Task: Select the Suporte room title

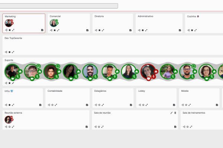Action: [x=9, y=60]
